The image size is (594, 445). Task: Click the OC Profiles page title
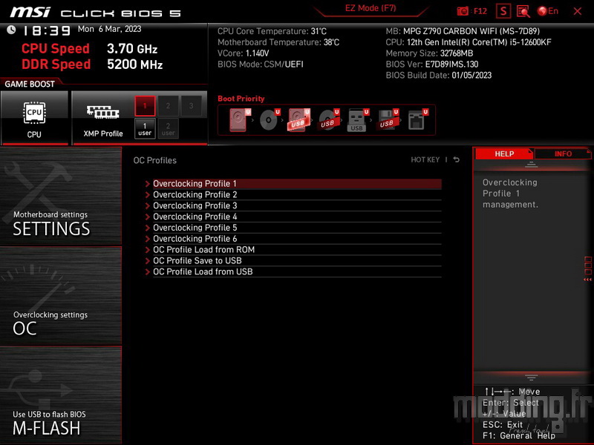point(155,160)
